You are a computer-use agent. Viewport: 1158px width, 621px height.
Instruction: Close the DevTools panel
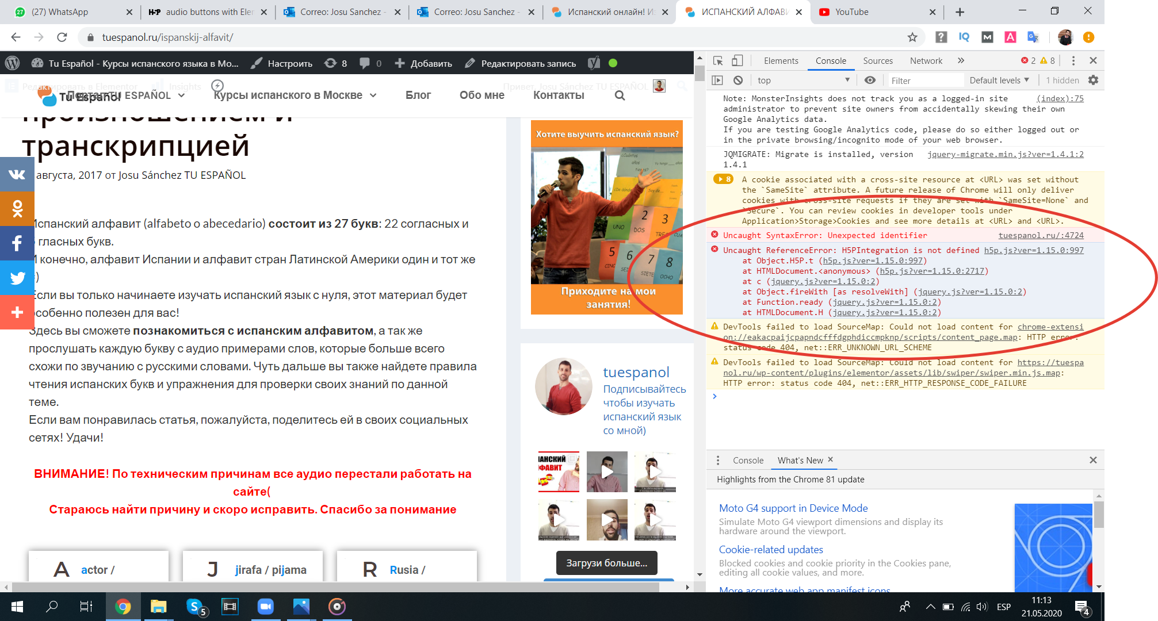coord(1093,61)
